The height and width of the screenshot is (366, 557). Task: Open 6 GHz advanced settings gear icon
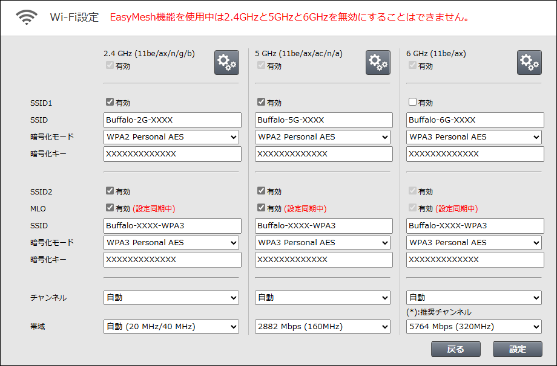click(x=529, y=62)
